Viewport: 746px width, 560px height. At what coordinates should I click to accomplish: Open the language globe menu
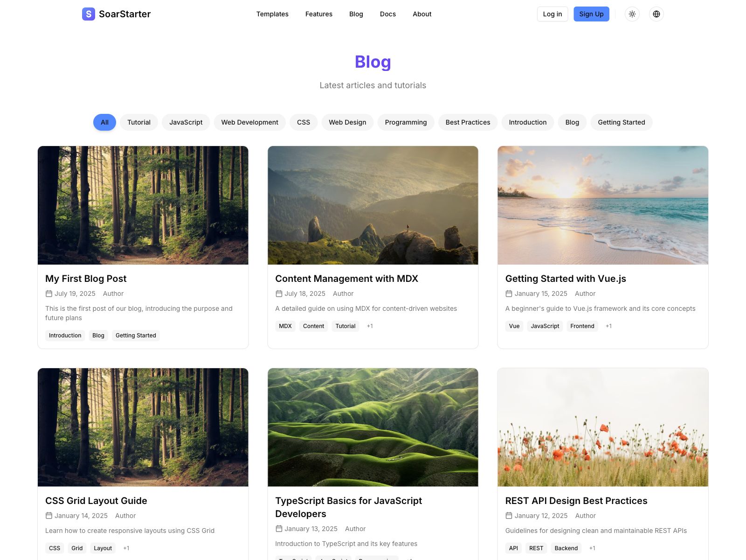pyautogui.click(x=656, y=14)
